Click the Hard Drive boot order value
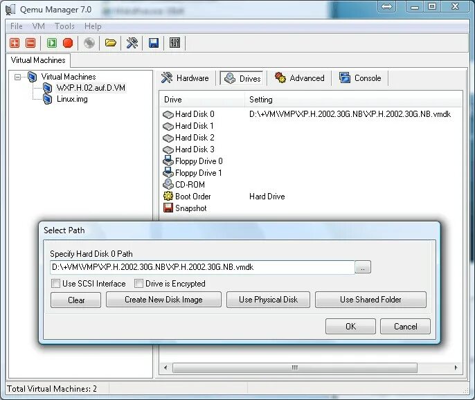 267,197
